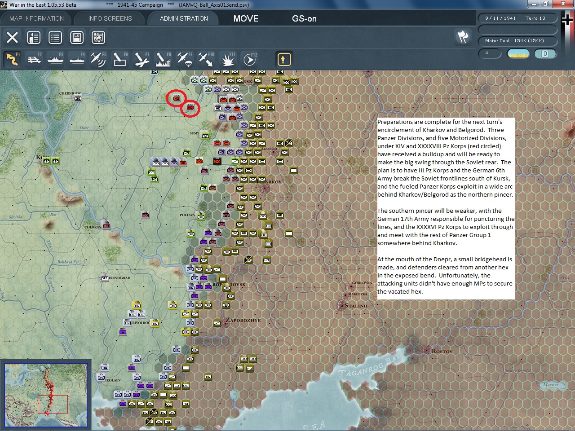The image size is (575, 431).
Task: Click the minimap in the bottom-left corner
Action: point(46,395)
